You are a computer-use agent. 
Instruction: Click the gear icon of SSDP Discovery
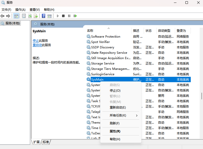tap(88, 47)
